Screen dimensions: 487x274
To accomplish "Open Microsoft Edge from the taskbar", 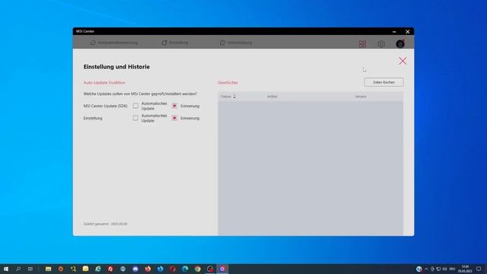I will pyautogui.click(x=185, y=269).
